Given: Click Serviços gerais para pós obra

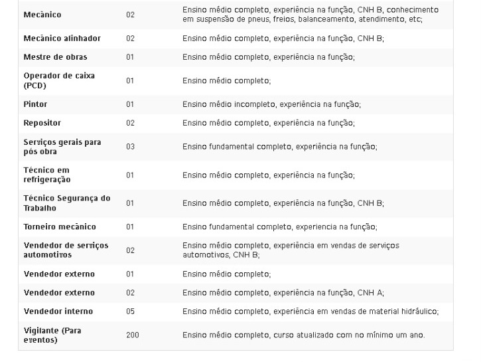Looking at the screenshot, I should pos(62,147).
